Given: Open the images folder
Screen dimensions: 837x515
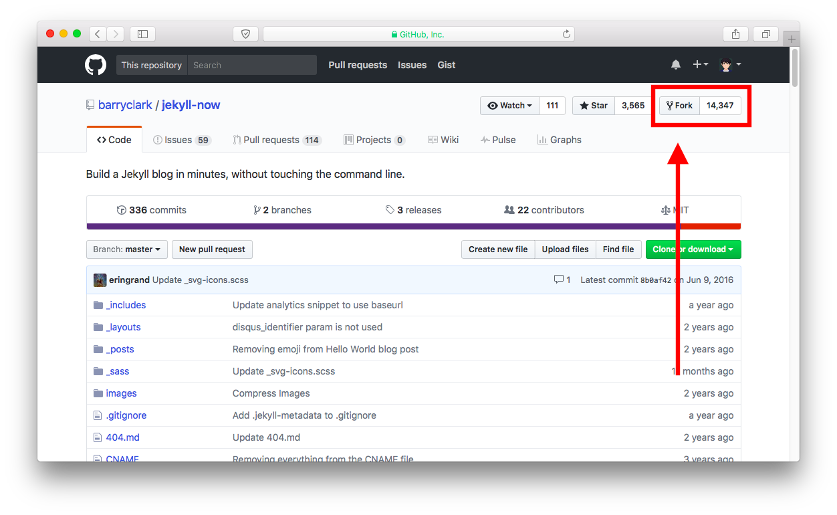Looking at the screenshot, I should pos(121,393).
